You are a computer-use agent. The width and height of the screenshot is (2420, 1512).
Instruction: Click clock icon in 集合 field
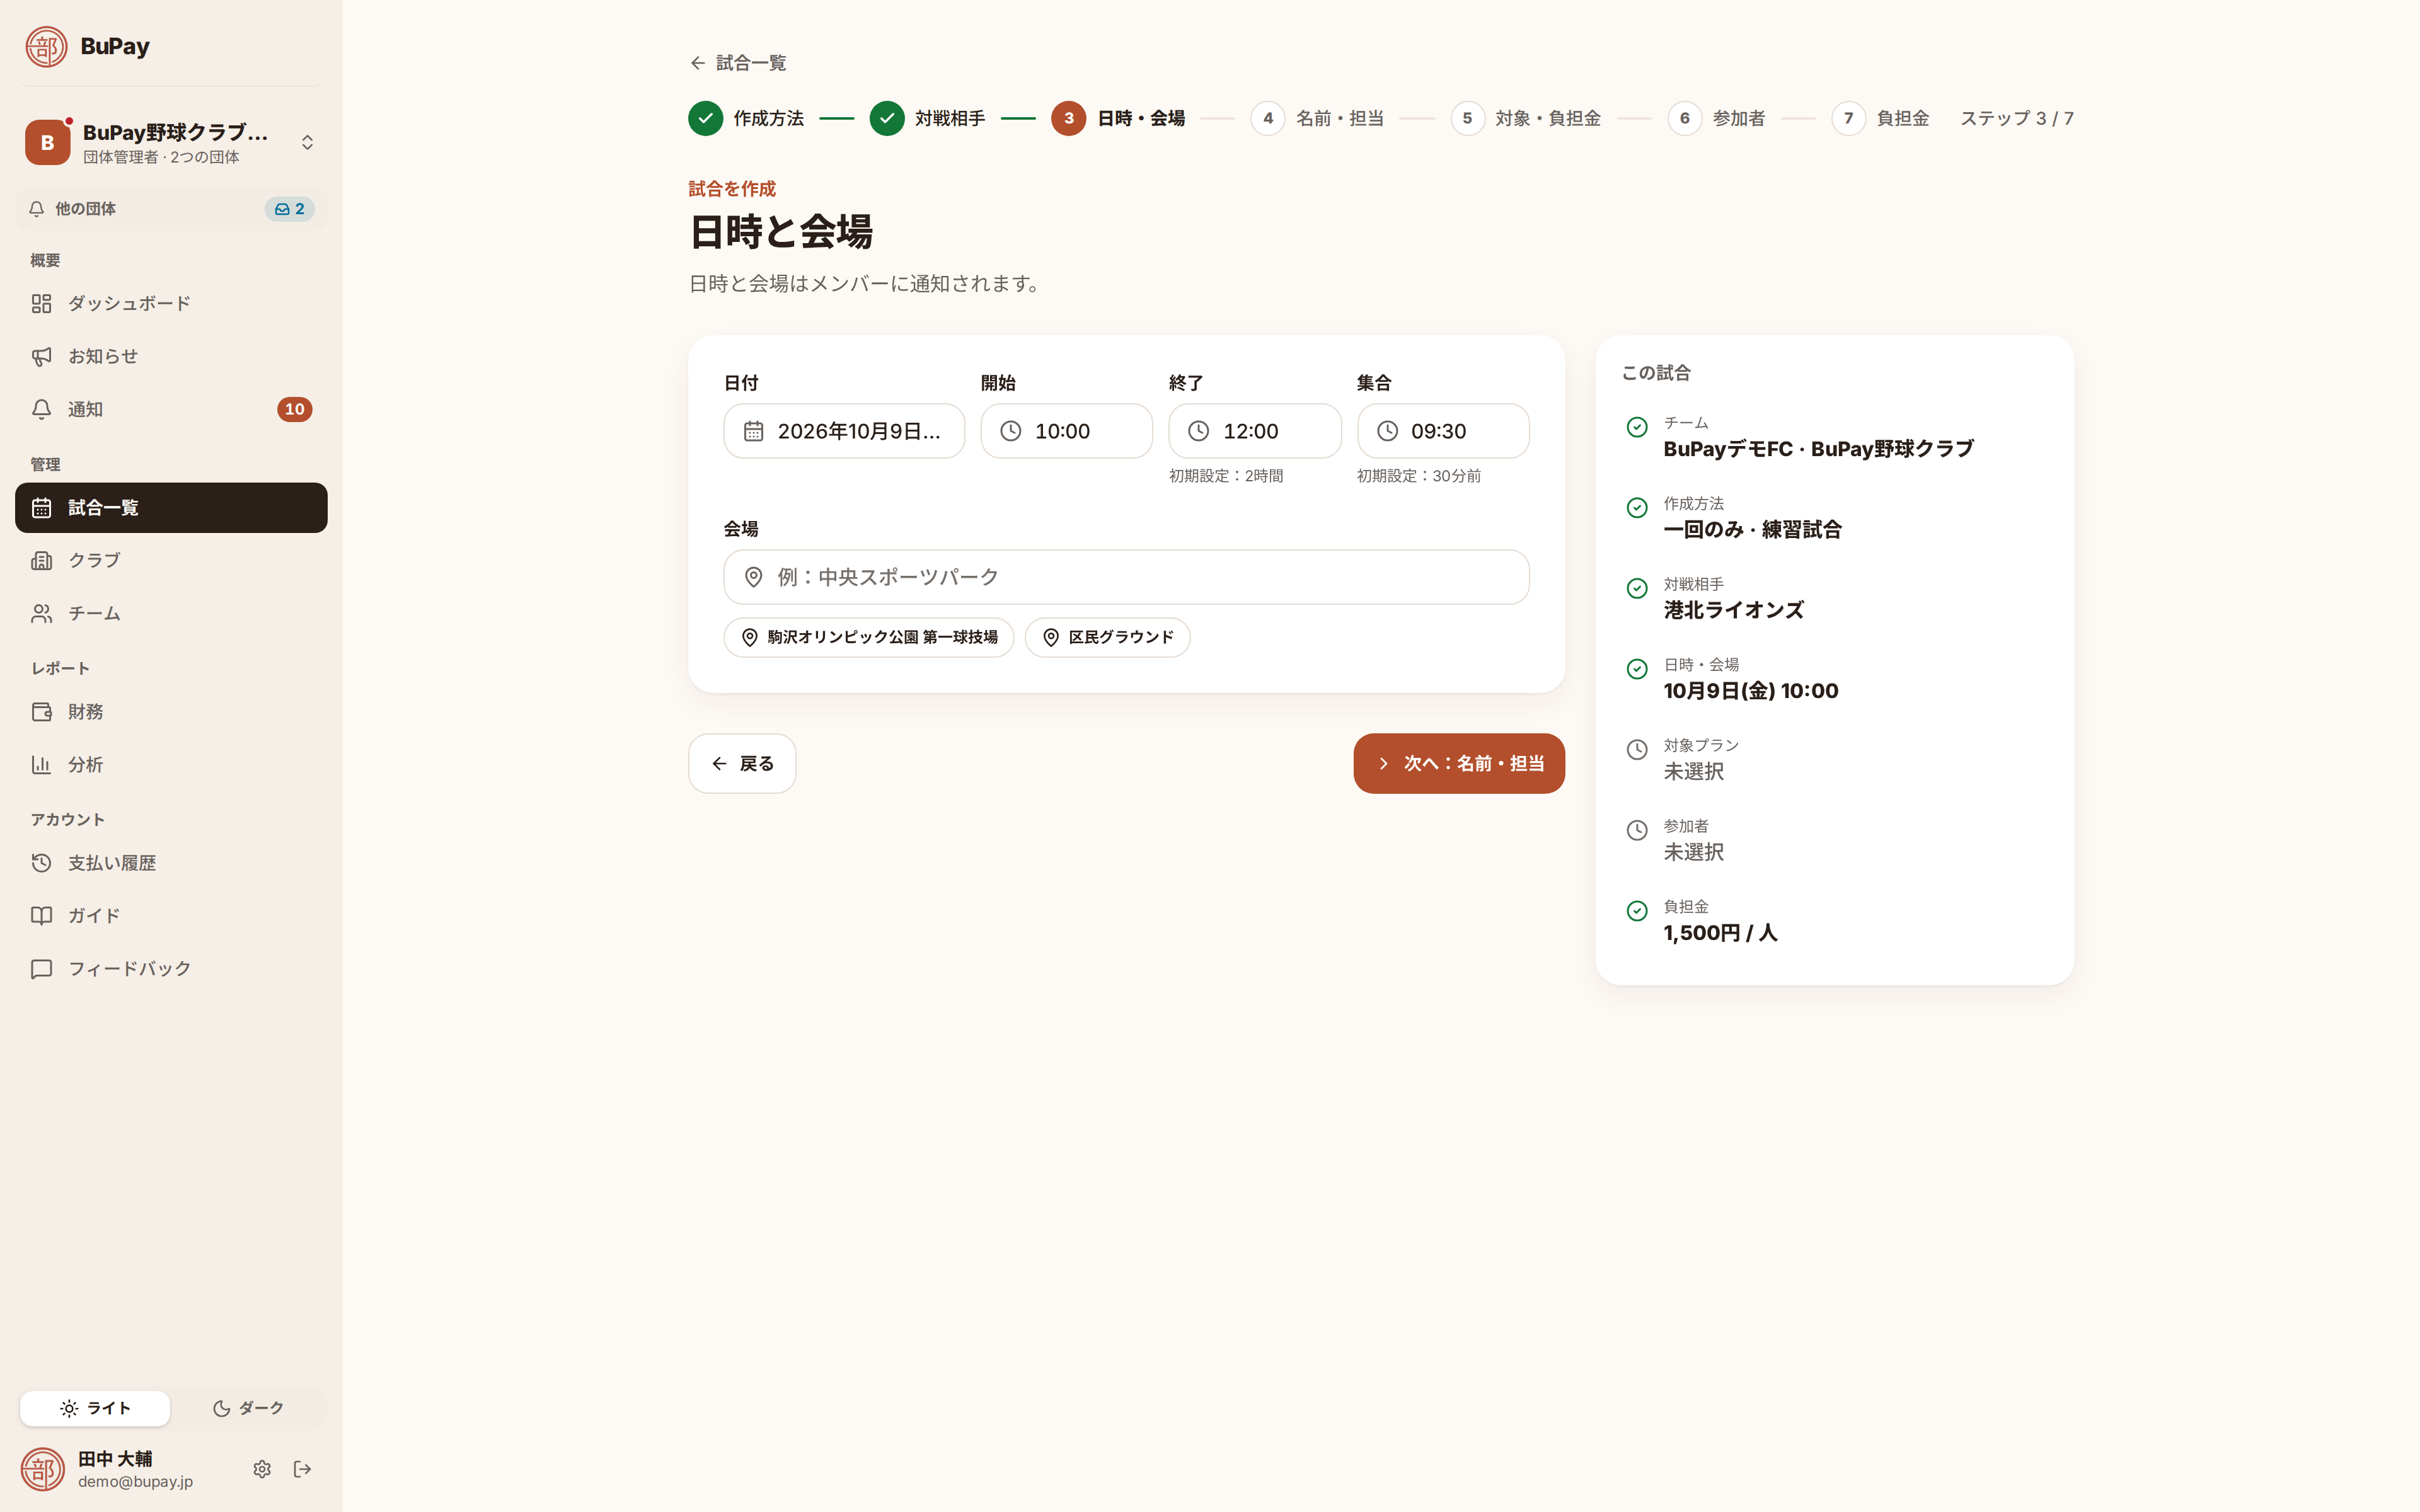point(1388,431)
